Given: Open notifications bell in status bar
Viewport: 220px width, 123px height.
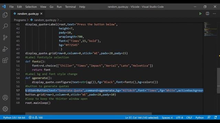Looking at the screenshot, I should point(216,118).
